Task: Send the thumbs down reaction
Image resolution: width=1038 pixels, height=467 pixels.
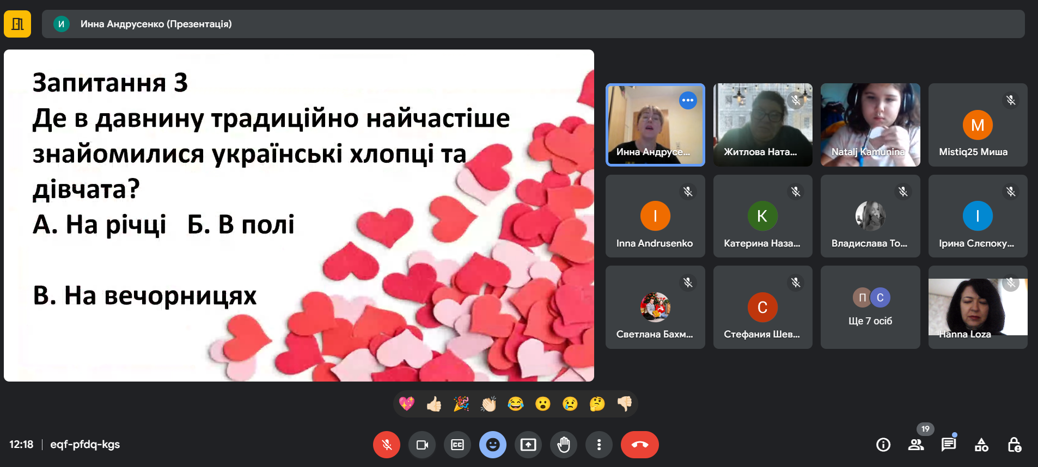Action: coord(624,404)
